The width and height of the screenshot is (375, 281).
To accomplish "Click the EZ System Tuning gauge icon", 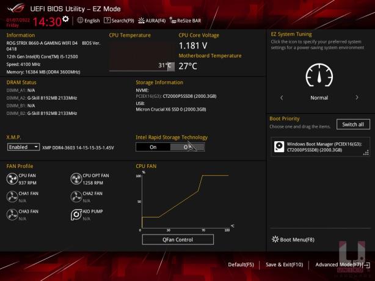I will (x=319, y=75).
